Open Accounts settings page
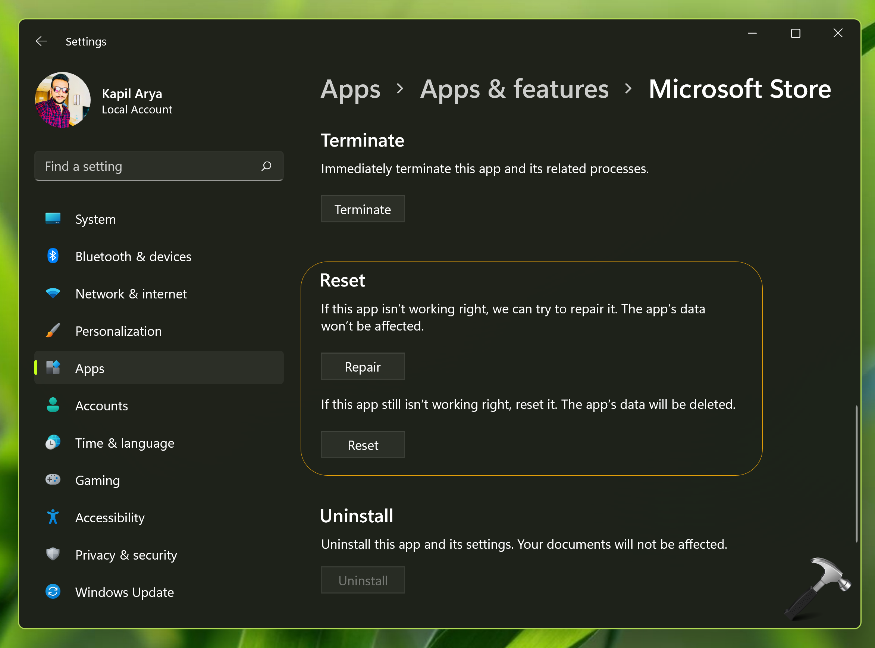Image resolution: width=875 pixels, height=648 pixels. [101, 406]
